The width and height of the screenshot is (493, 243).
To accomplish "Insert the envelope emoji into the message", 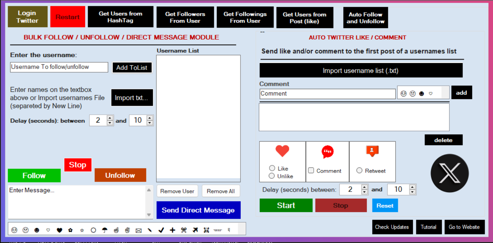I will [139, 230].
